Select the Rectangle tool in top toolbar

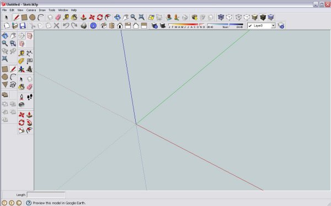pyautogui.click(x=24, y=17)
